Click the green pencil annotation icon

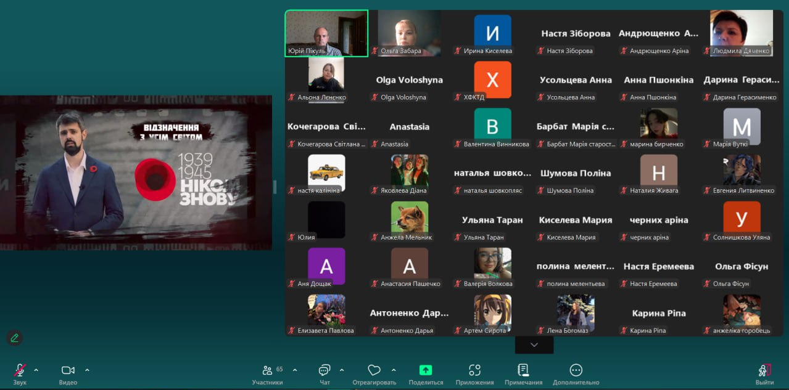(x=14, y=338)
